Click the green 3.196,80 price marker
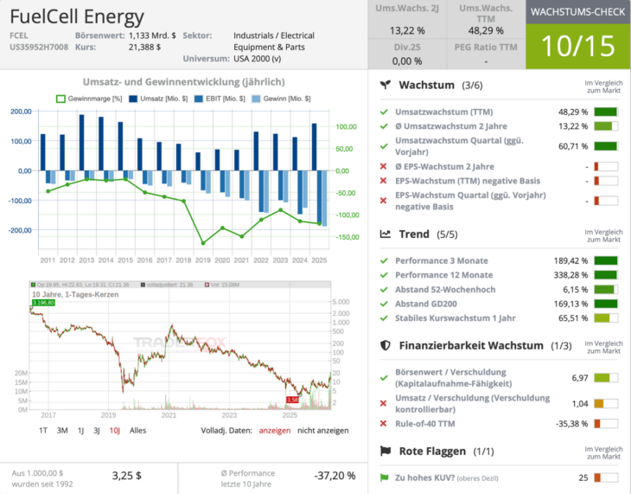 click(43, 303)
